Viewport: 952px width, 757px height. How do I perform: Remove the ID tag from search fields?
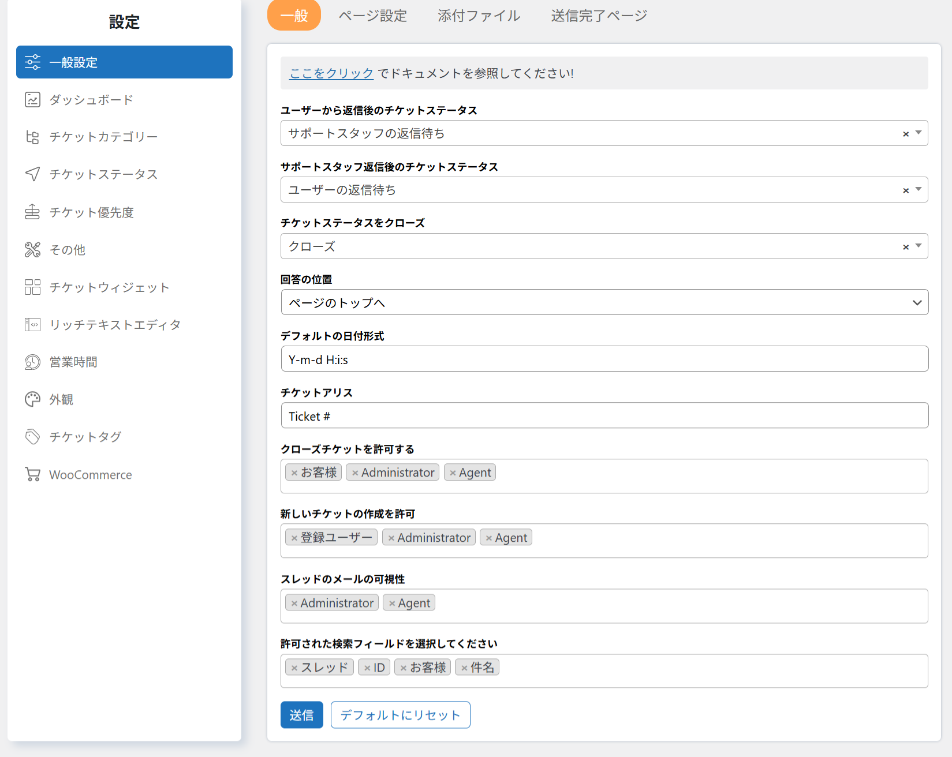point(367,668)
